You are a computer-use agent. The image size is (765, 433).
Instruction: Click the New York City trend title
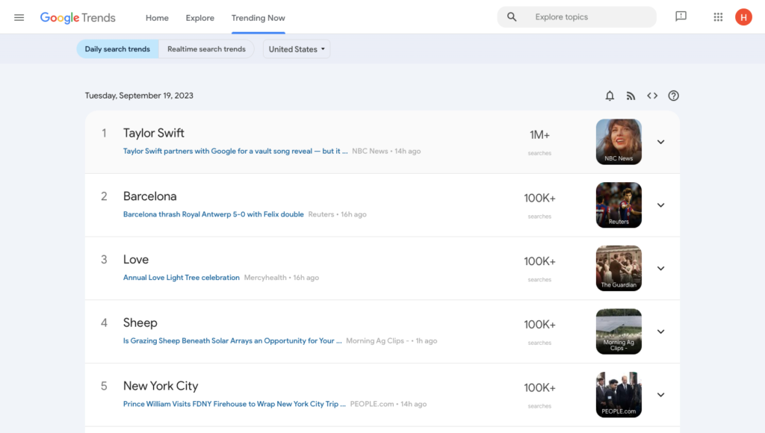click(161, 386)
